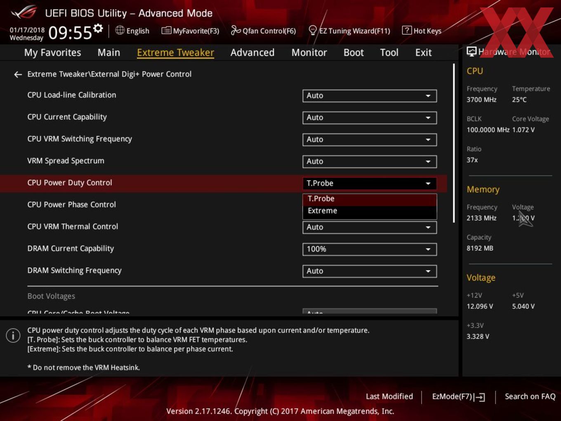Open the DRAM Switching Frequency dropdown

(x=370, y=271)
